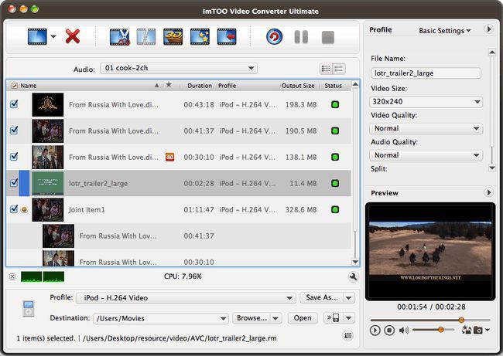Screen dimensions: 503x356
Task: Click the red circular convert button
Action: tap(274, 36)
